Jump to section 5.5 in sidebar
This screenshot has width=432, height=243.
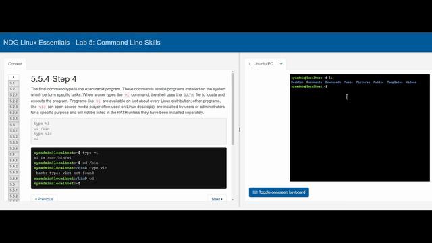[13, 184]
